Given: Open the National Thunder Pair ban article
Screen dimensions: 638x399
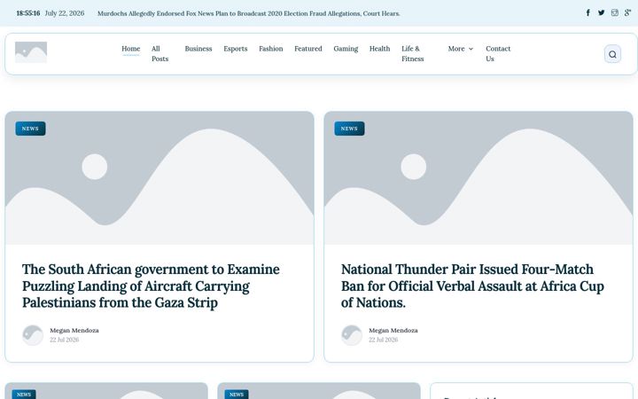Looking at the screenshot, I should click(472, 286).
